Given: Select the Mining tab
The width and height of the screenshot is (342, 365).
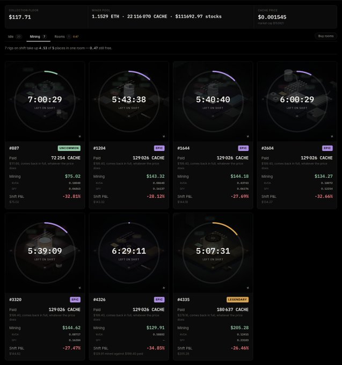Looking at the screenshot, I should click(x=38, y=36).
